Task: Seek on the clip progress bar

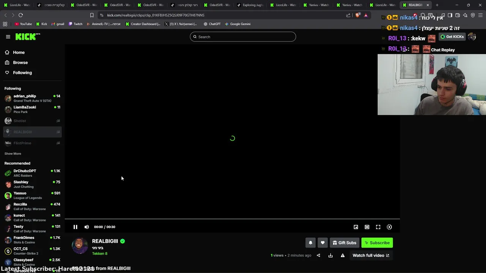Action: [232, 219]
